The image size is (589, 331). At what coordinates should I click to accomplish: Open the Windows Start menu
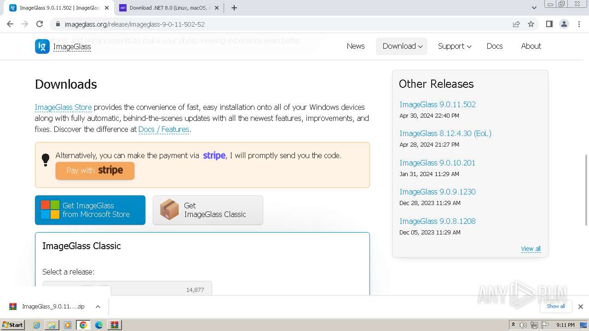point(13,325)
